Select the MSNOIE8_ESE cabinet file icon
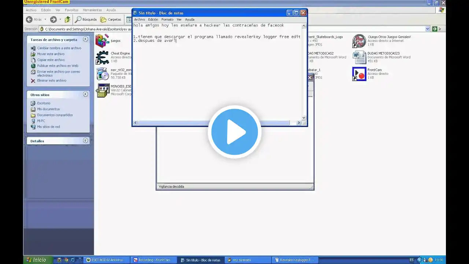Image resolution: width=469 pixels, height=264 pixels. point(102,90)
